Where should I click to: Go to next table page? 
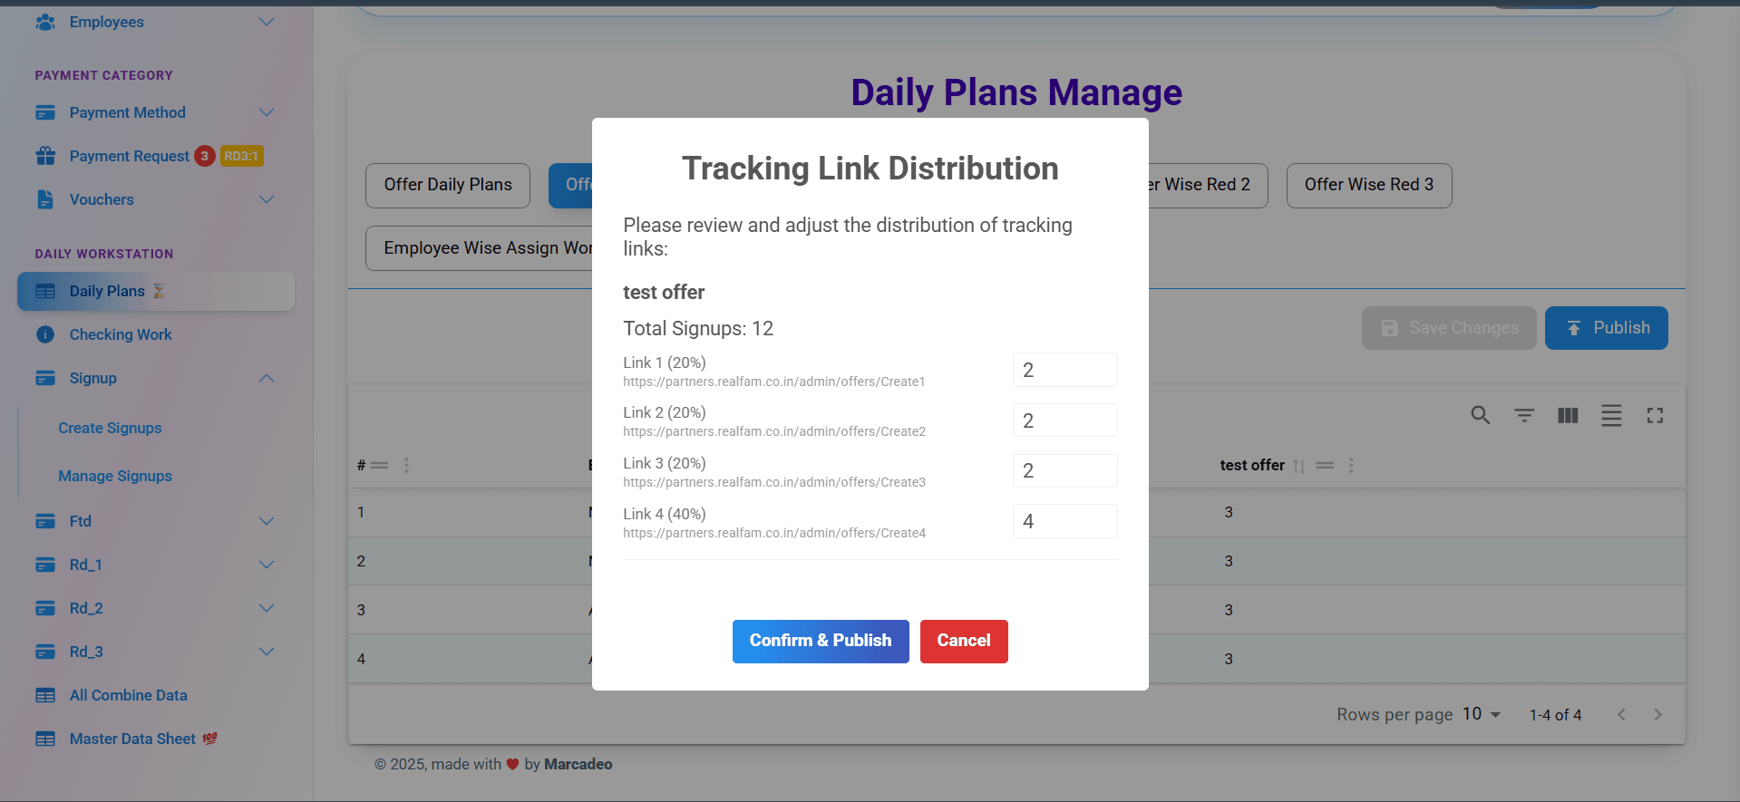pos(1657,714)
